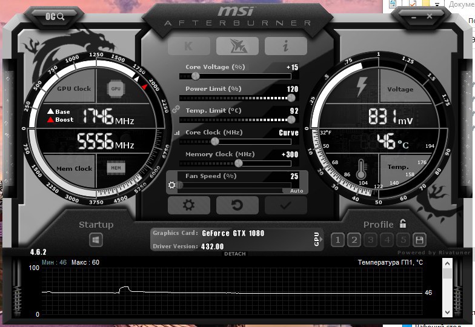This screenshot has height=327, width=475.
Task: Select profile slot 2
Action: 354,240
